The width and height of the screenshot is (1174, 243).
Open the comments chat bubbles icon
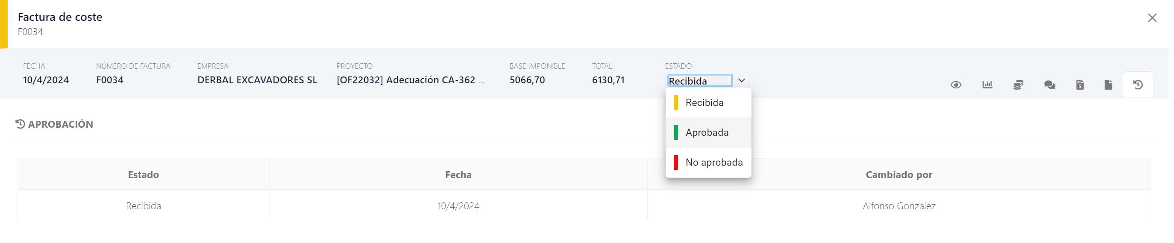pyautogui.click(x=1049, y=85)
